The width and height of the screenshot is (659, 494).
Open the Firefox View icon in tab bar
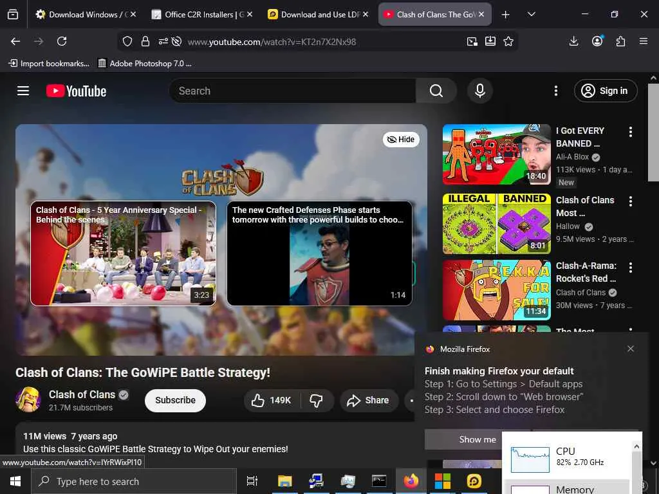click(x=13, y=14)
